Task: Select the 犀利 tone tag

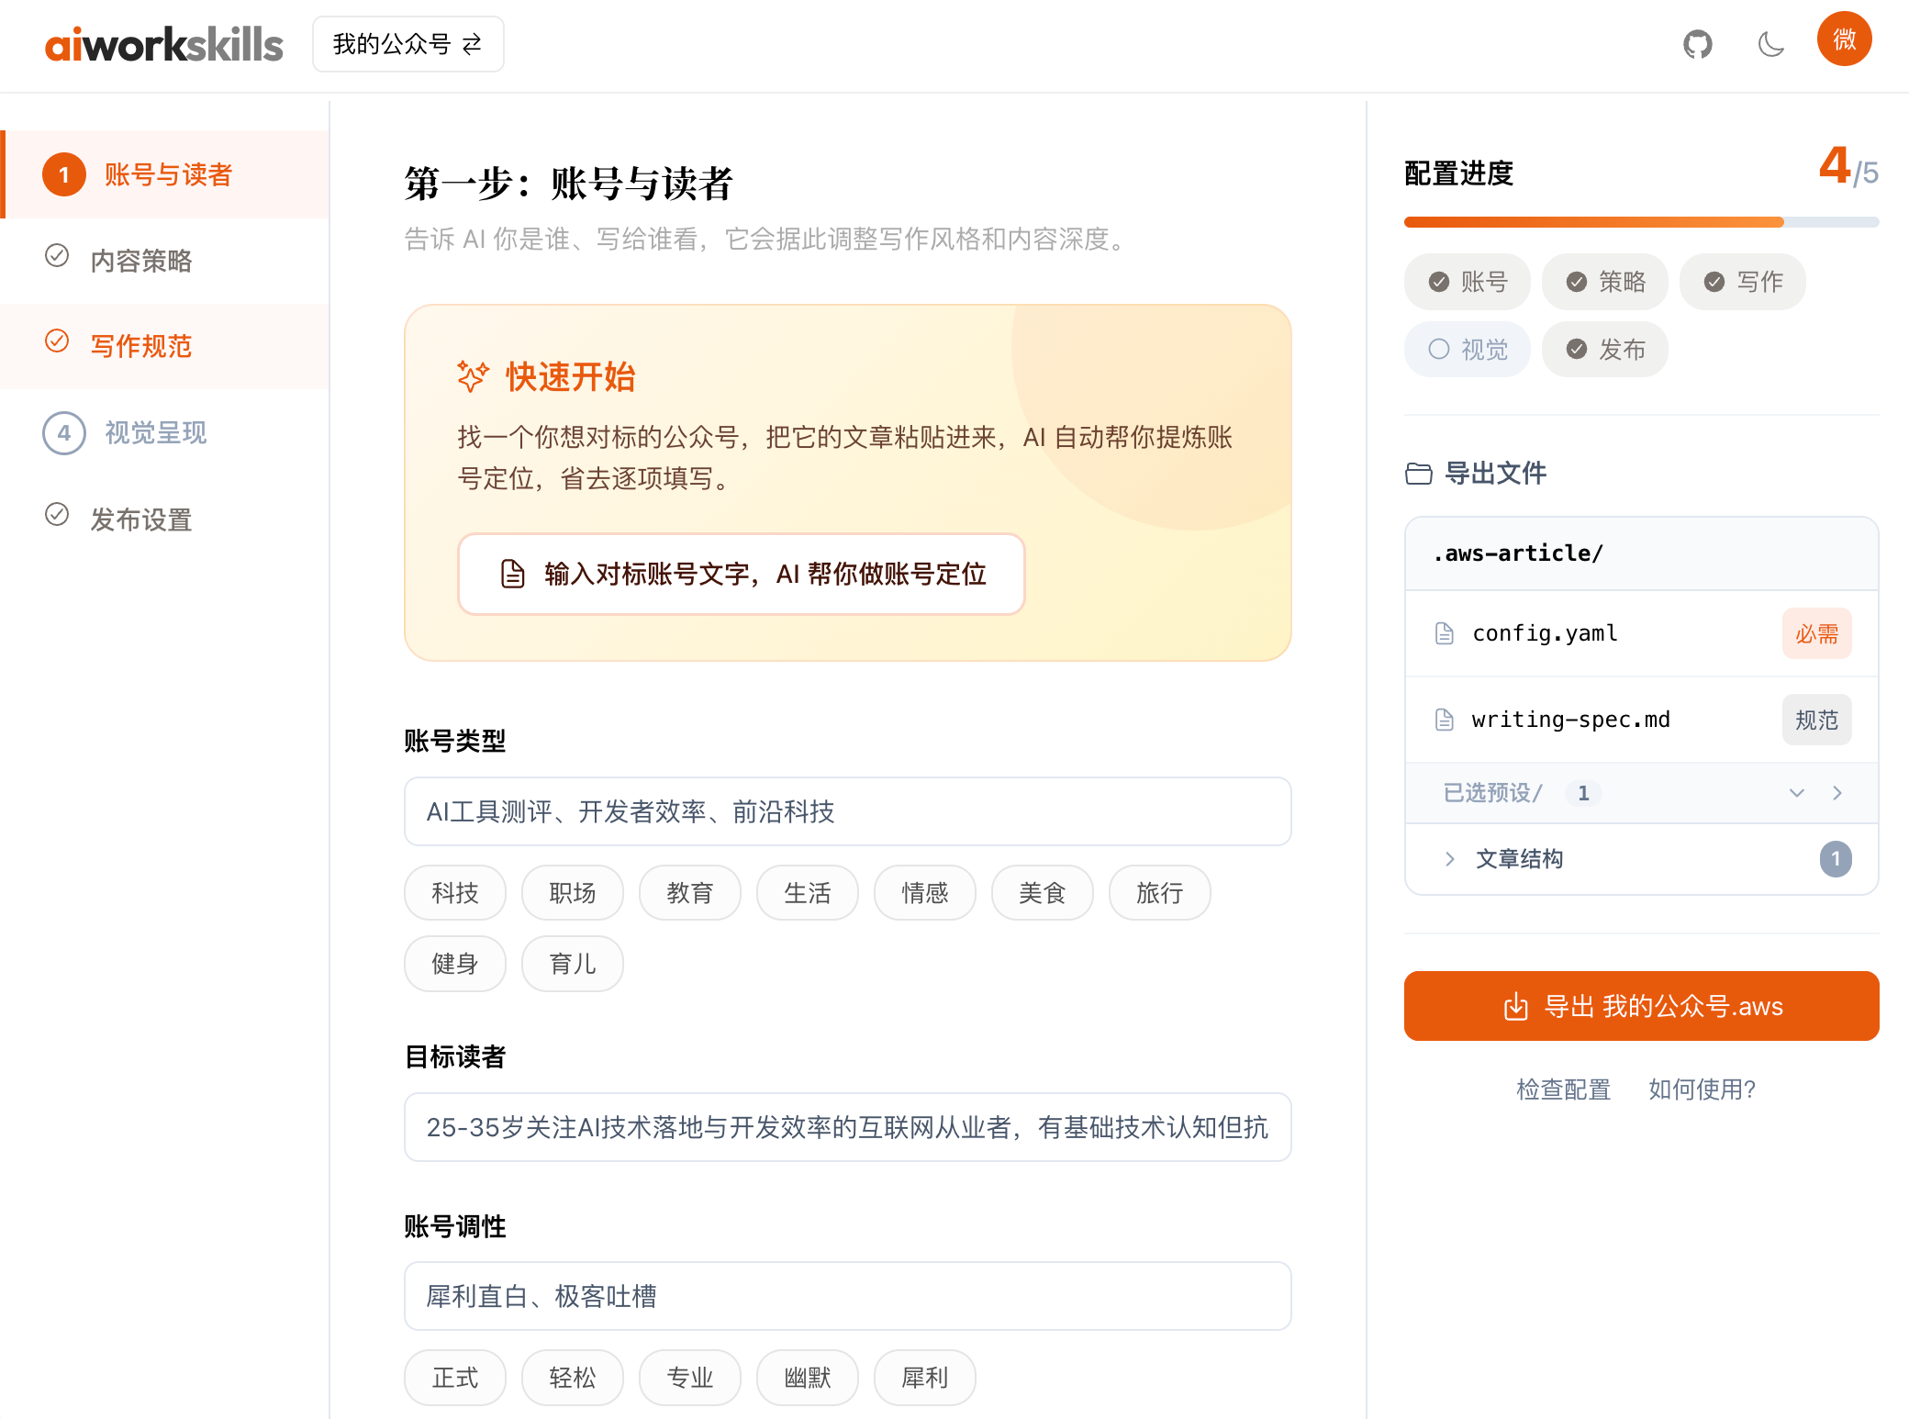Action: tap(925, 1378)
